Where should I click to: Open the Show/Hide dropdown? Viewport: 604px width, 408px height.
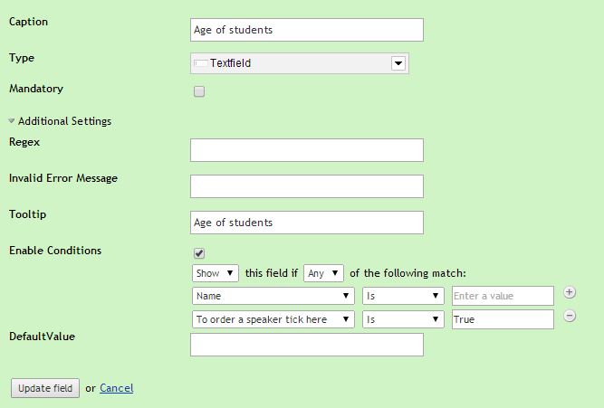point(216,272)
